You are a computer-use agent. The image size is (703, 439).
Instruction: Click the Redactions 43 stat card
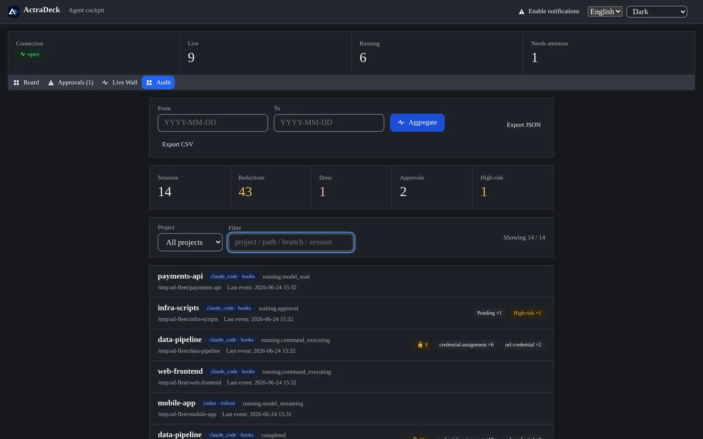271,187
